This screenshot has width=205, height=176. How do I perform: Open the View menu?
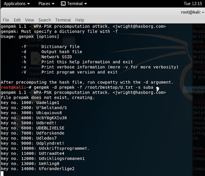[x=29, y=20]
